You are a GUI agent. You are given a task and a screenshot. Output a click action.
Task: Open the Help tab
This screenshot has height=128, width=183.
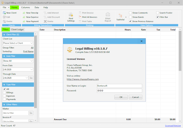46,7
